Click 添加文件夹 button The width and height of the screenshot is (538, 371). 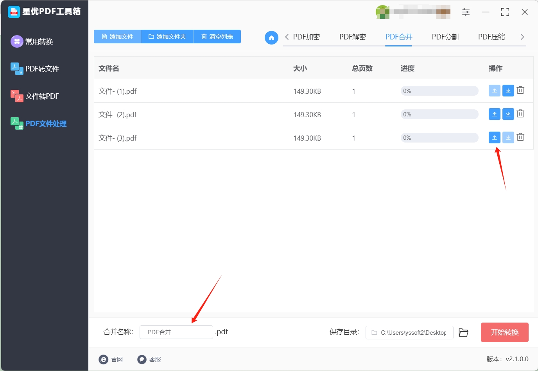[167, 36]
